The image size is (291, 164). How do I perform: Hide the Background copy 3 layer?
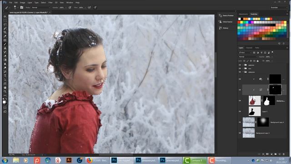click(240, 133)
